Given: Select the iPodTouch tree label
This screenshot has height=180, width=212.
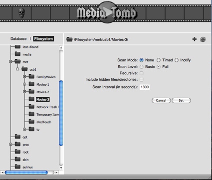Looking at the screenshot, I should pos(44,122).
